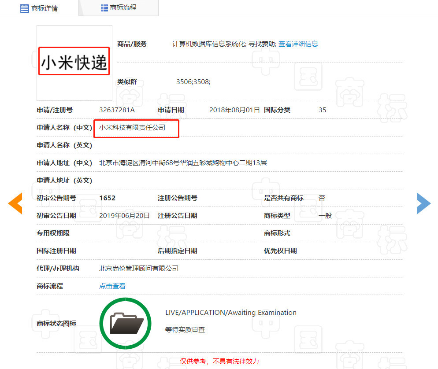The image size is (438, 369).
Task: Click the 国际注册日期 field label
Action: 56,251
